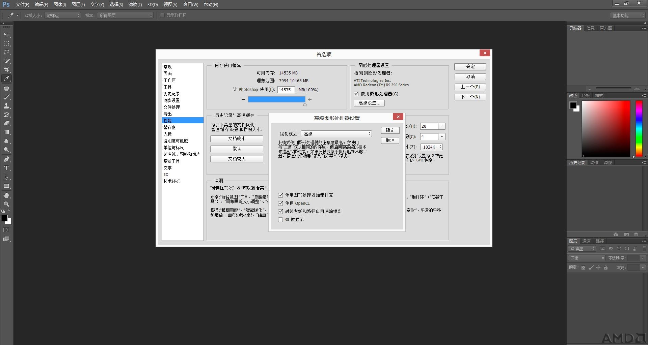This screenshot has height=345, width=648.
Task: Click 取消 in 高级图形处理器设置 dialog
Action: [390, 140]
